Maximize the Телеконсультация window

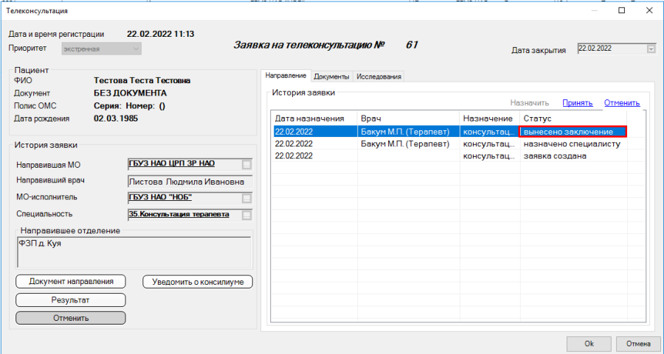[622, 10]
